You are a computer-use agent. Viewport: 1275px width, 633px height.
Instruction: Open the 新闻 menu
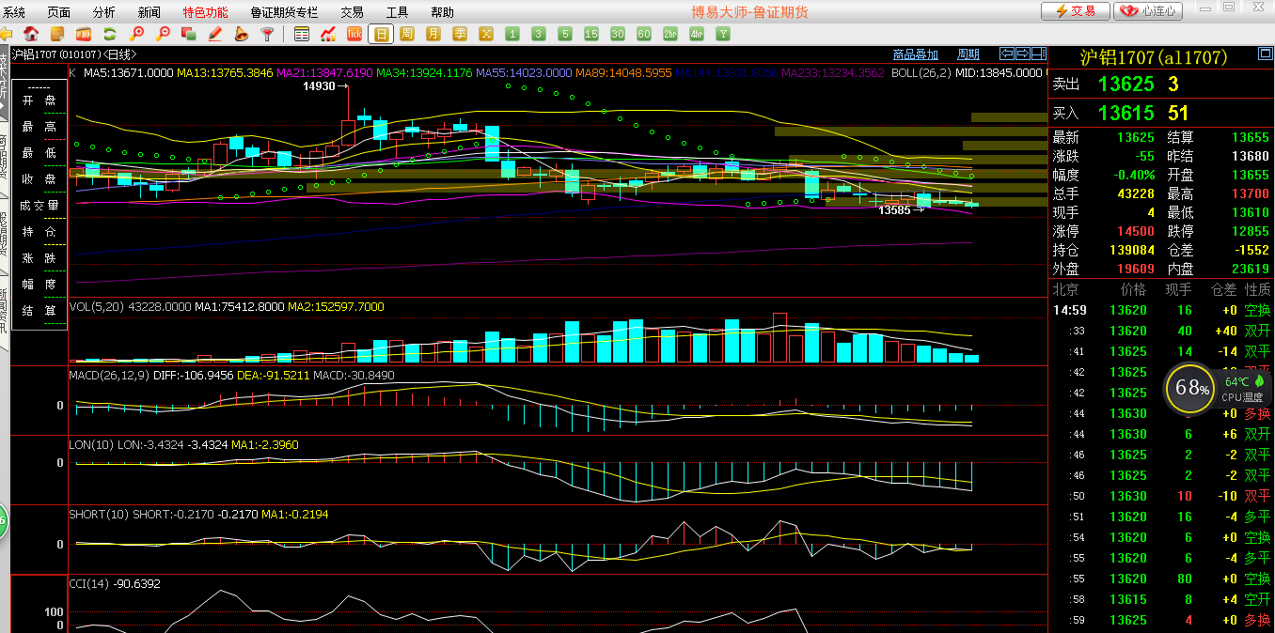pyautogui.click(x=149, y=12)
